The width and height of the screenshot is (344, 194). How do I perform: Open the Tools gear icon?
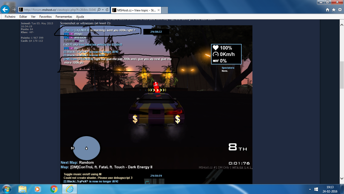coord(339,10)
